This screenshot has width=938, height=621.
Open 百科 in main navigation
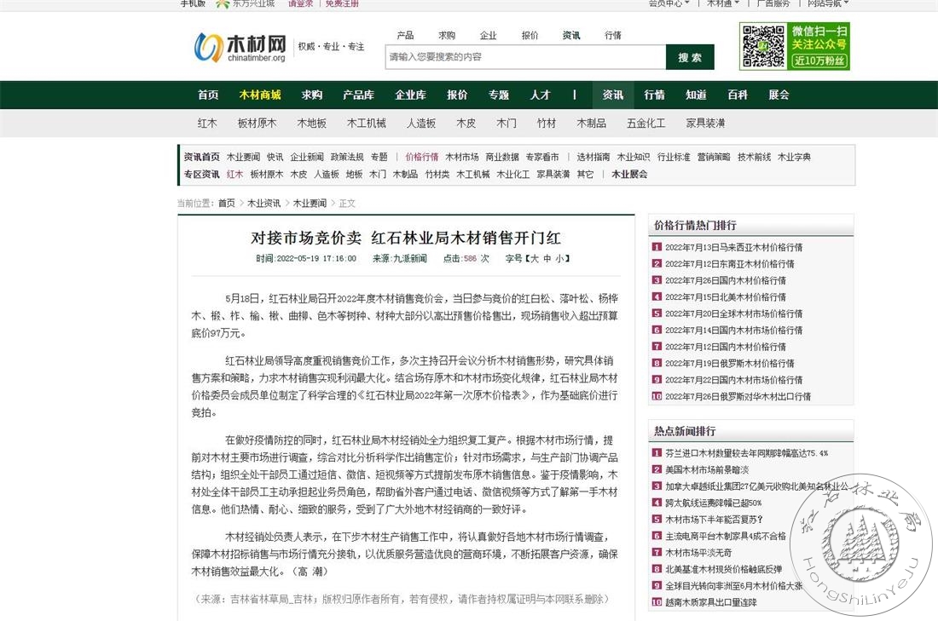pyautogui.click(x=738, y=95)
